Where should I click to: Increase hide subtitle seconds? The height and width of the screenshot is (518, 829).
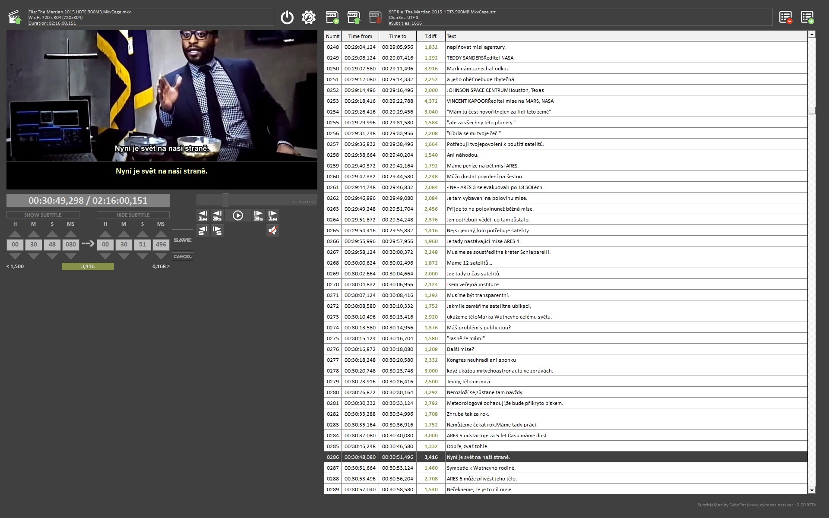[142, 234]
